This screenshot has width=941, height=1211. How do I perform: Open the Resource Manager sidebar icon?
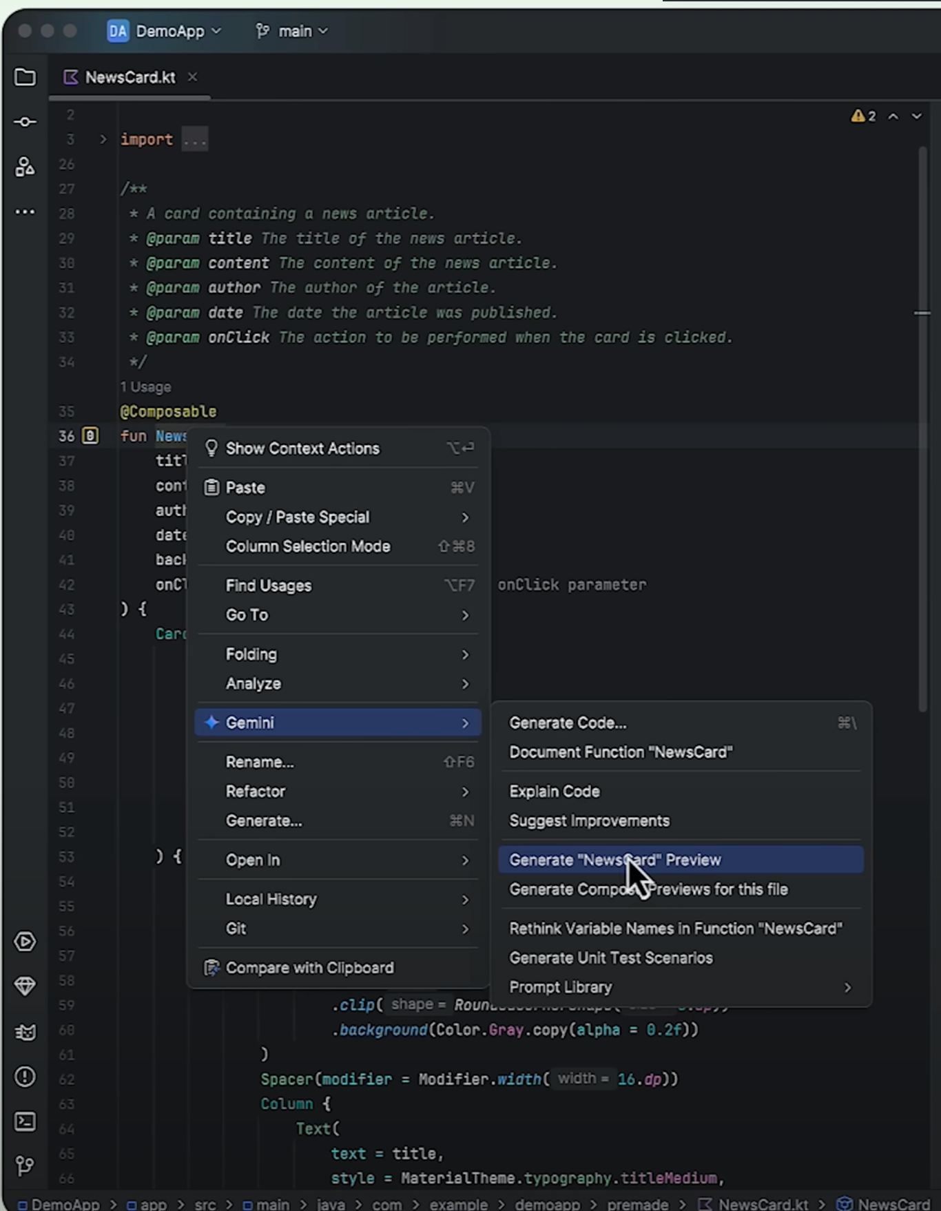(25, 167)
